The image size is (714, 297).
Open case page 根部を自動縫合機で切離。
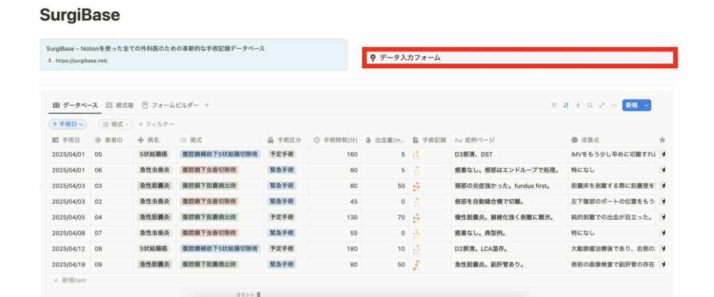(490, 201)
